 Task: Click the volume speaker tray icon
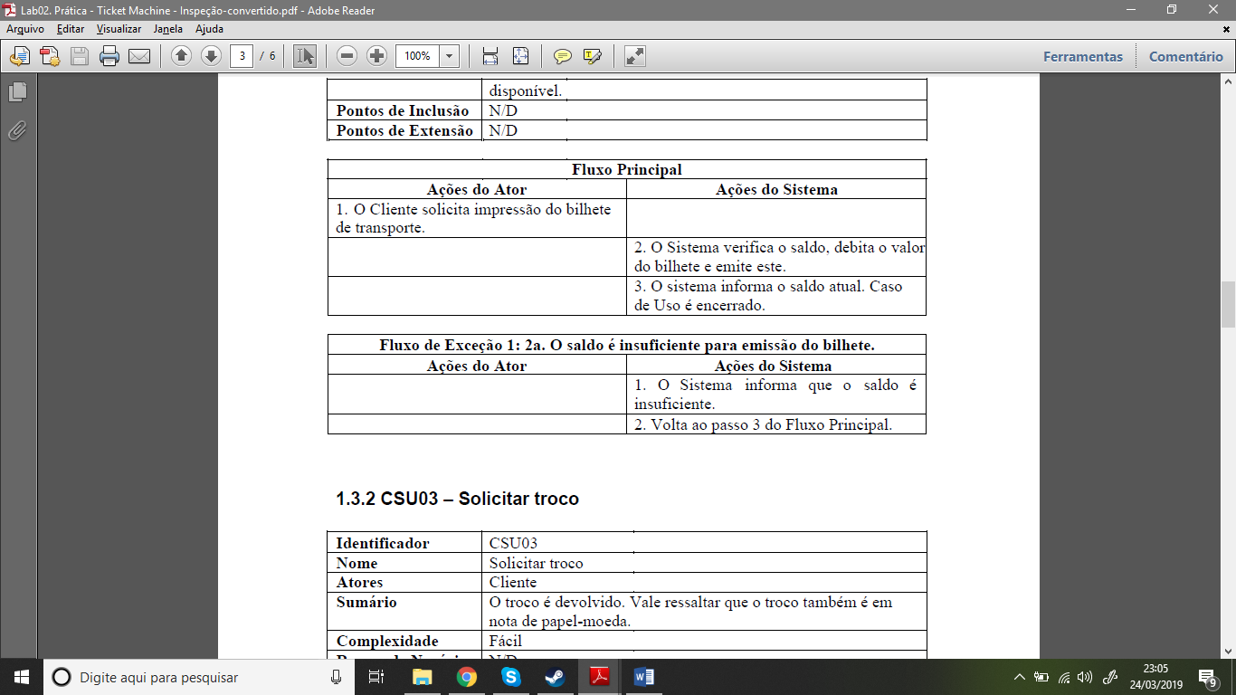pyautogui.click(x=1086, y=677)
